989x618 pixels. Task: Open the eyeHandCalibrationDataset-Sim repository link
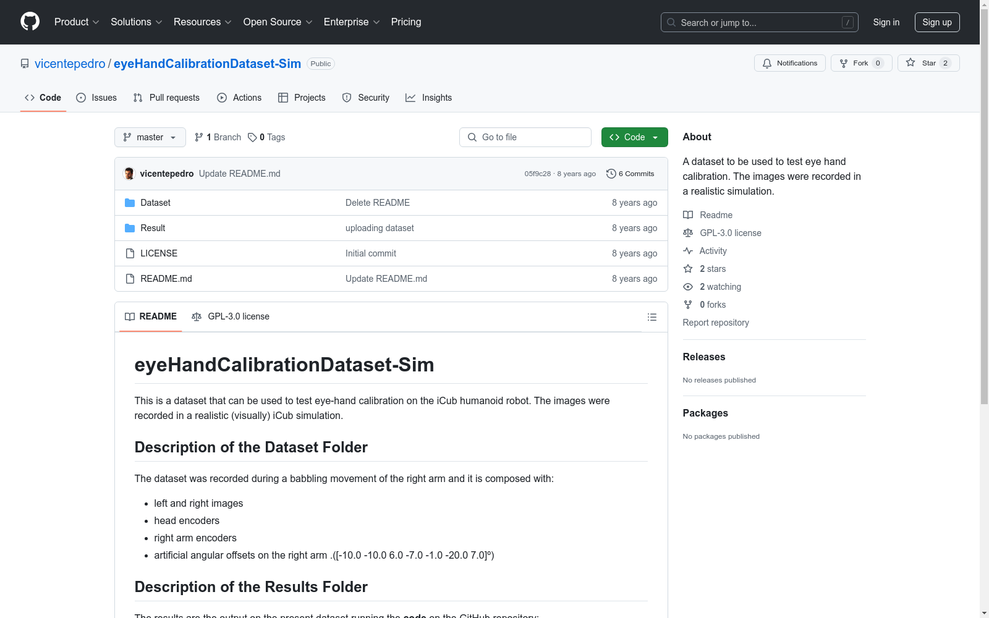(x=207, y=64)
